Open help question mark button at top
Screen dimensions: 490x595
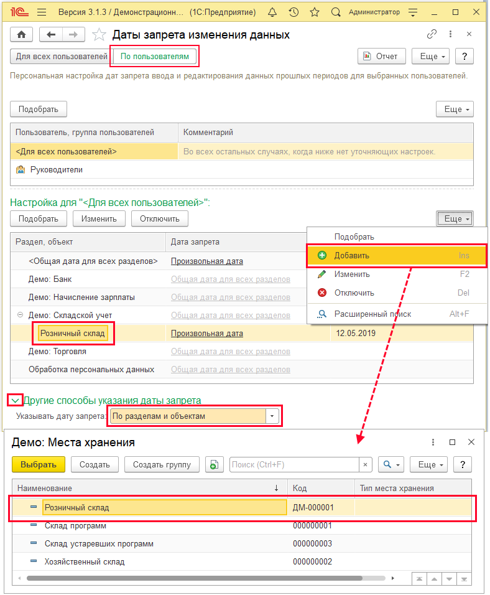[x=465, y=56]
